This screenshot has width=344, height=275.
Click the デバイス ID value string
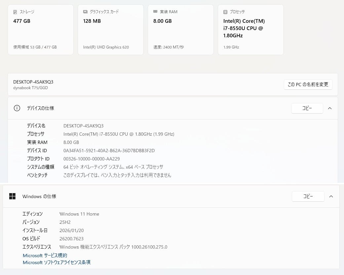(109, 151)
